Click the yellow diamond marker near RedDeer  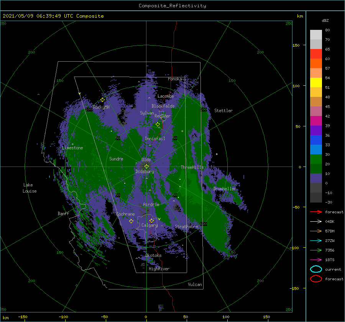pyautogui.click(x=158, y=124)
